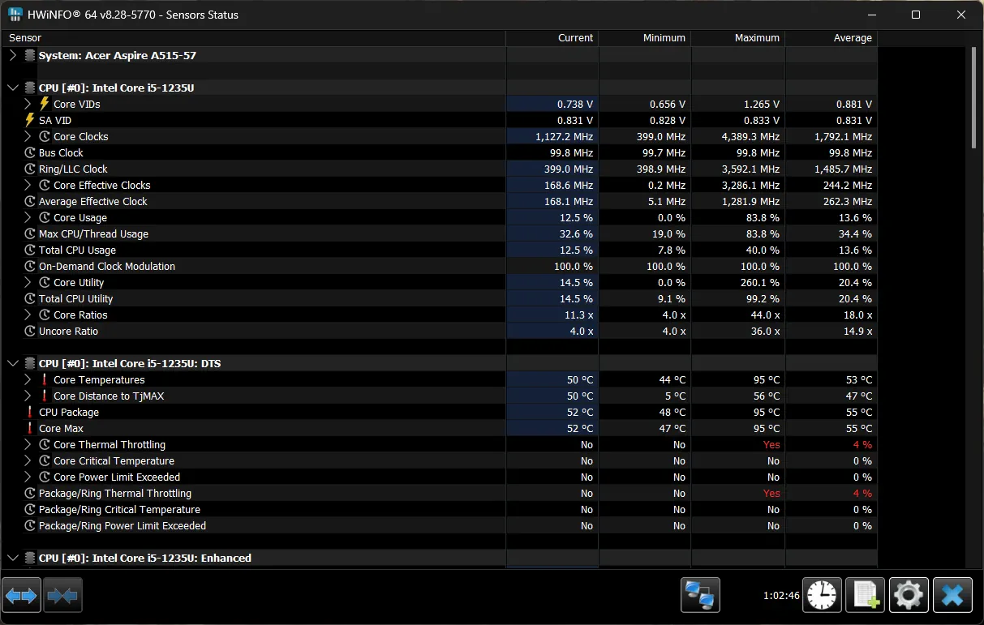Click the 0.831 V current SA VID value

pyautogui.click(x=575, y=120)
